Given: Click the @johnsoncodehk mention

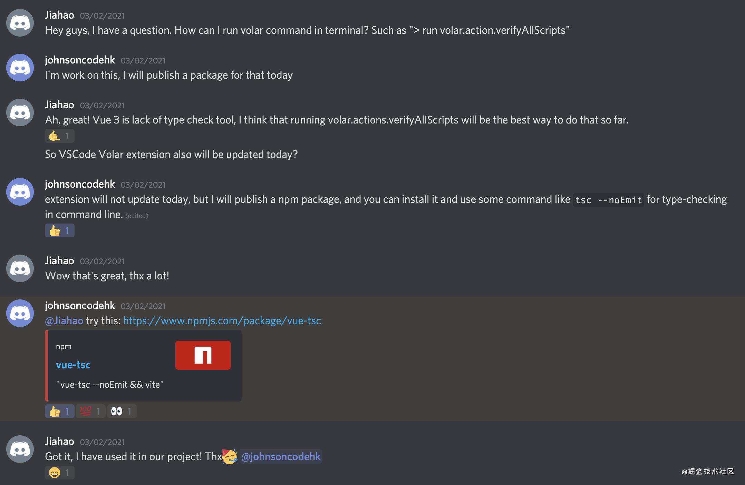Looking at the screenshot, I should pyautogui.click(x=281, y=457).
